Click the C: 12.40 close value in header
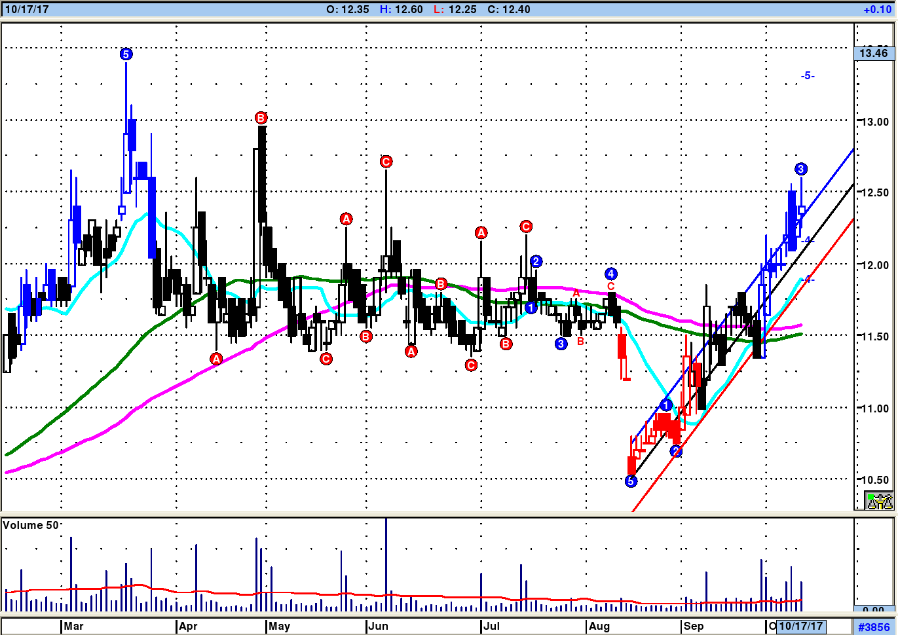This screenshot has height=635, width=917. pyautogui.click(x=509, y=9)
